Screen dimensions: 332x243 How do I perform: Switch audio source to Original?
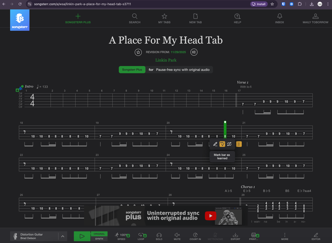coord(99,234)
